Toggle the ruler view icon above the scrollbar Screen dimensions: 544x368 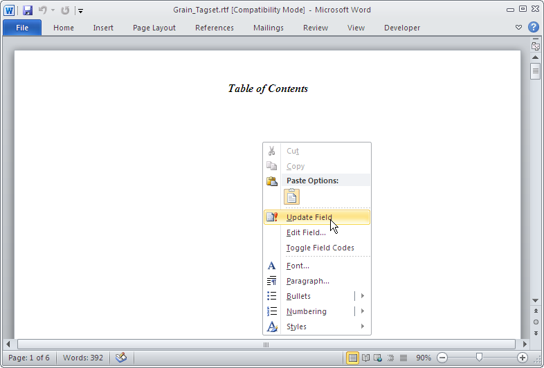(535, 46)
